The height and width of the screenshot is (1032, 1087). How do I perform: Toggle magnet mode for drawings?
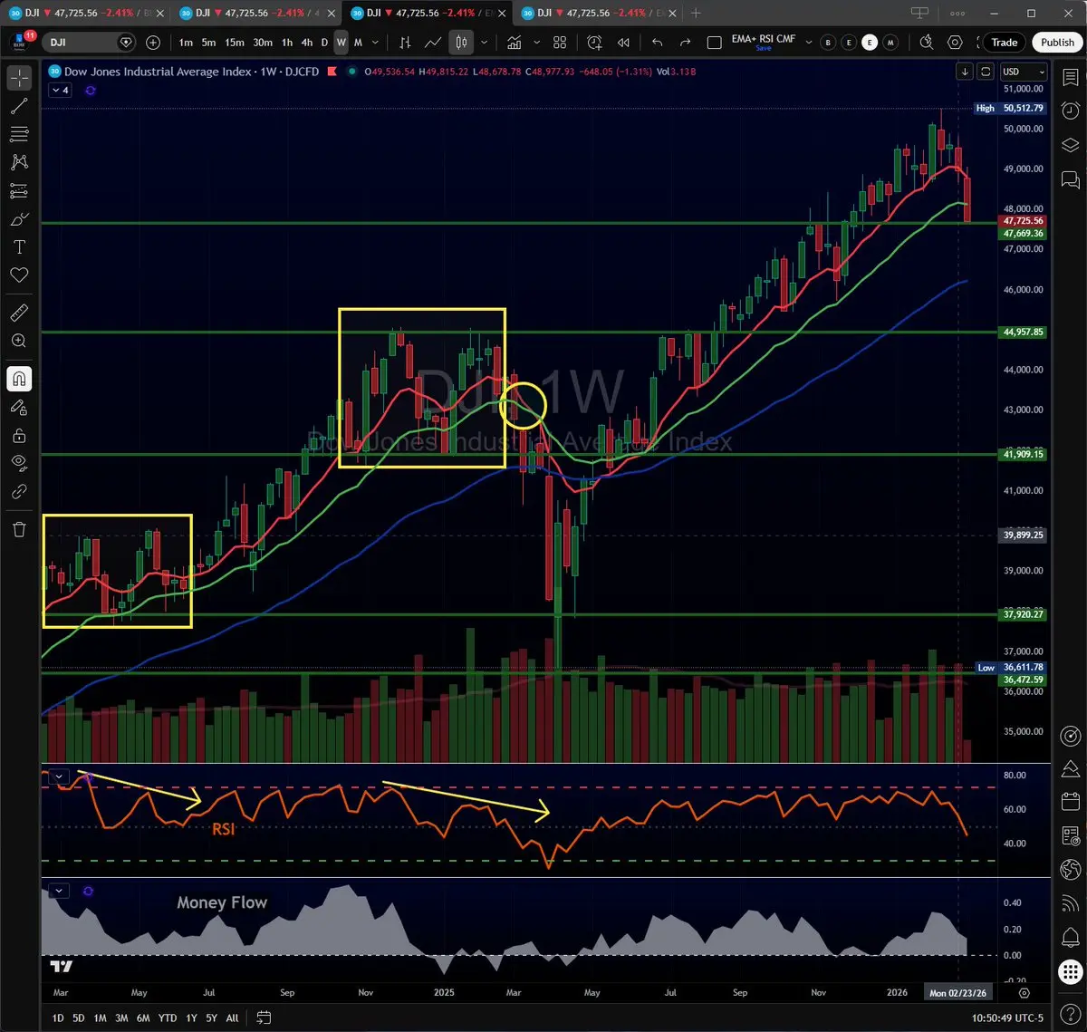19,379
